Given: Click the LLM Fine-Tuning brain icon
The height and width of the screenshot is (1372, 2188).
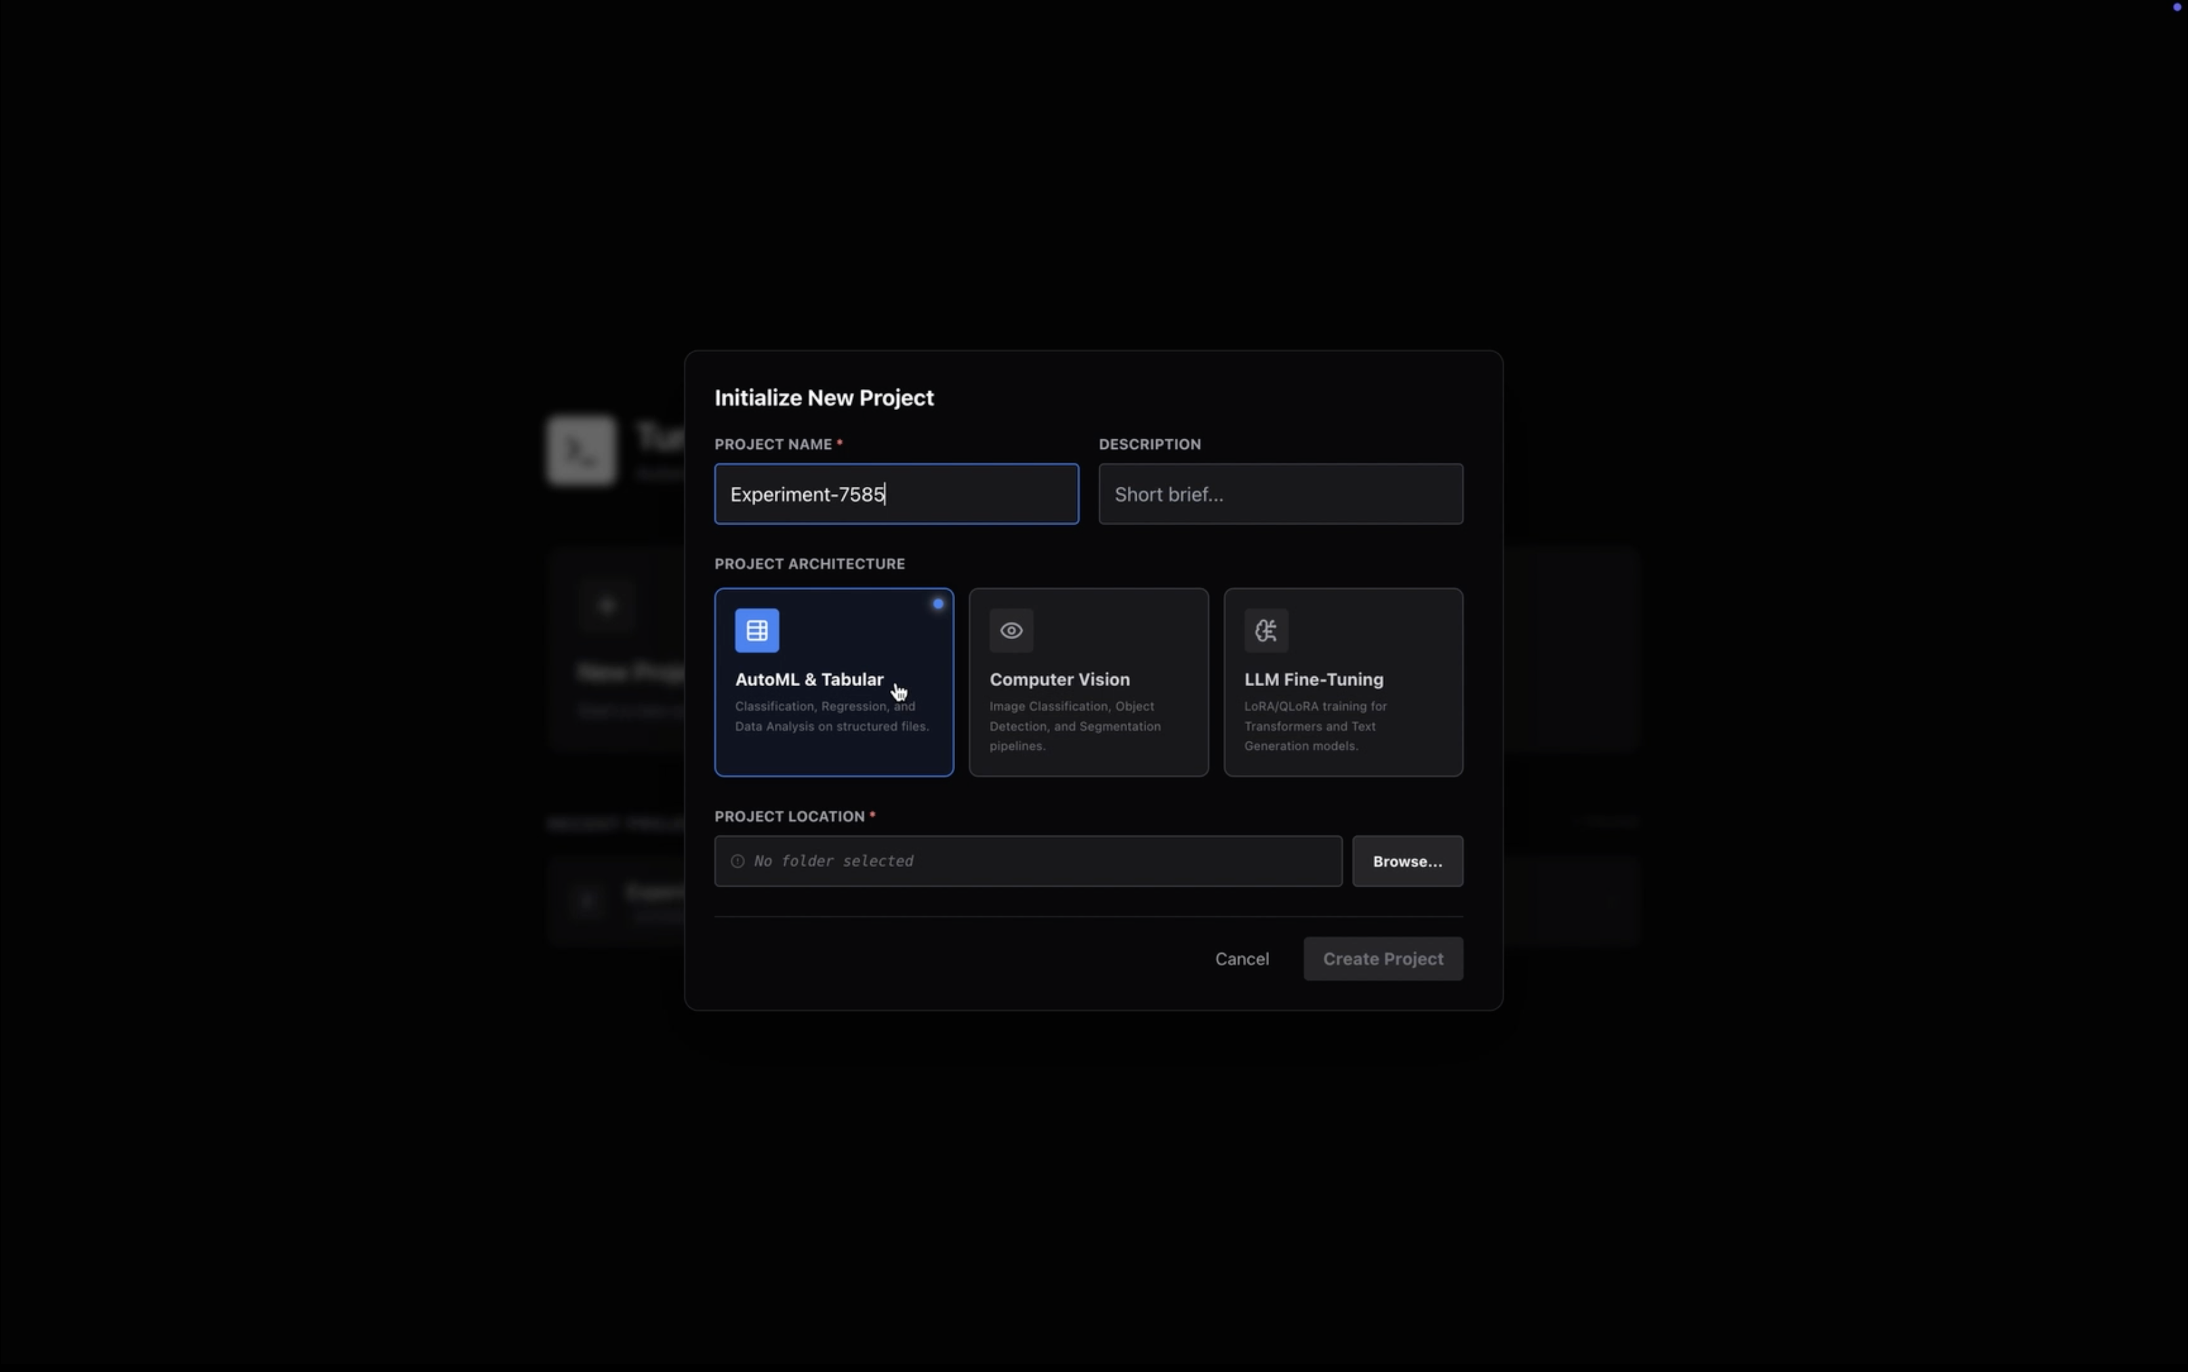Looking at the screenshot, I should (1266, 630).
